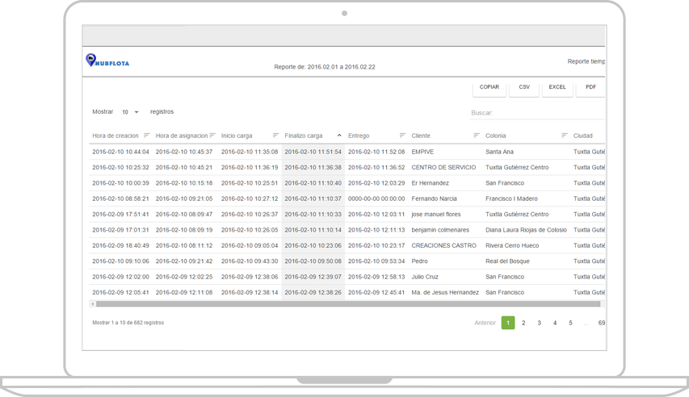
Task: Sort by Hora de asignacion column icon
Action: pos(213,136)
